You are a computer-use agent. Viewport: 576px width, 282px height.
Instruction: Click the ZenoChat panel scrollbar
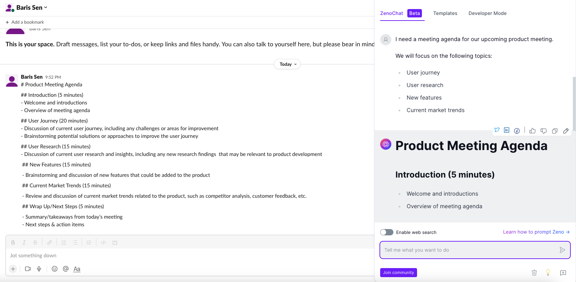[x=574, y=104]
